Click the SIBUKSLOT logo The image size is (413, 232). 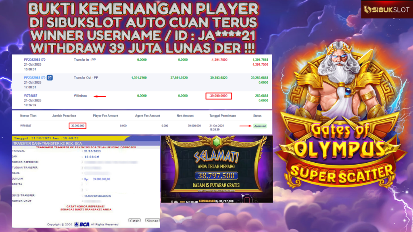click(x=387, y=10)
